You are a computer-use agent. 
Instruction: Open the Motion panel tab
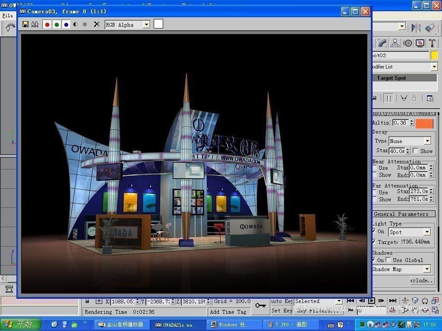(x=407, y=43)
